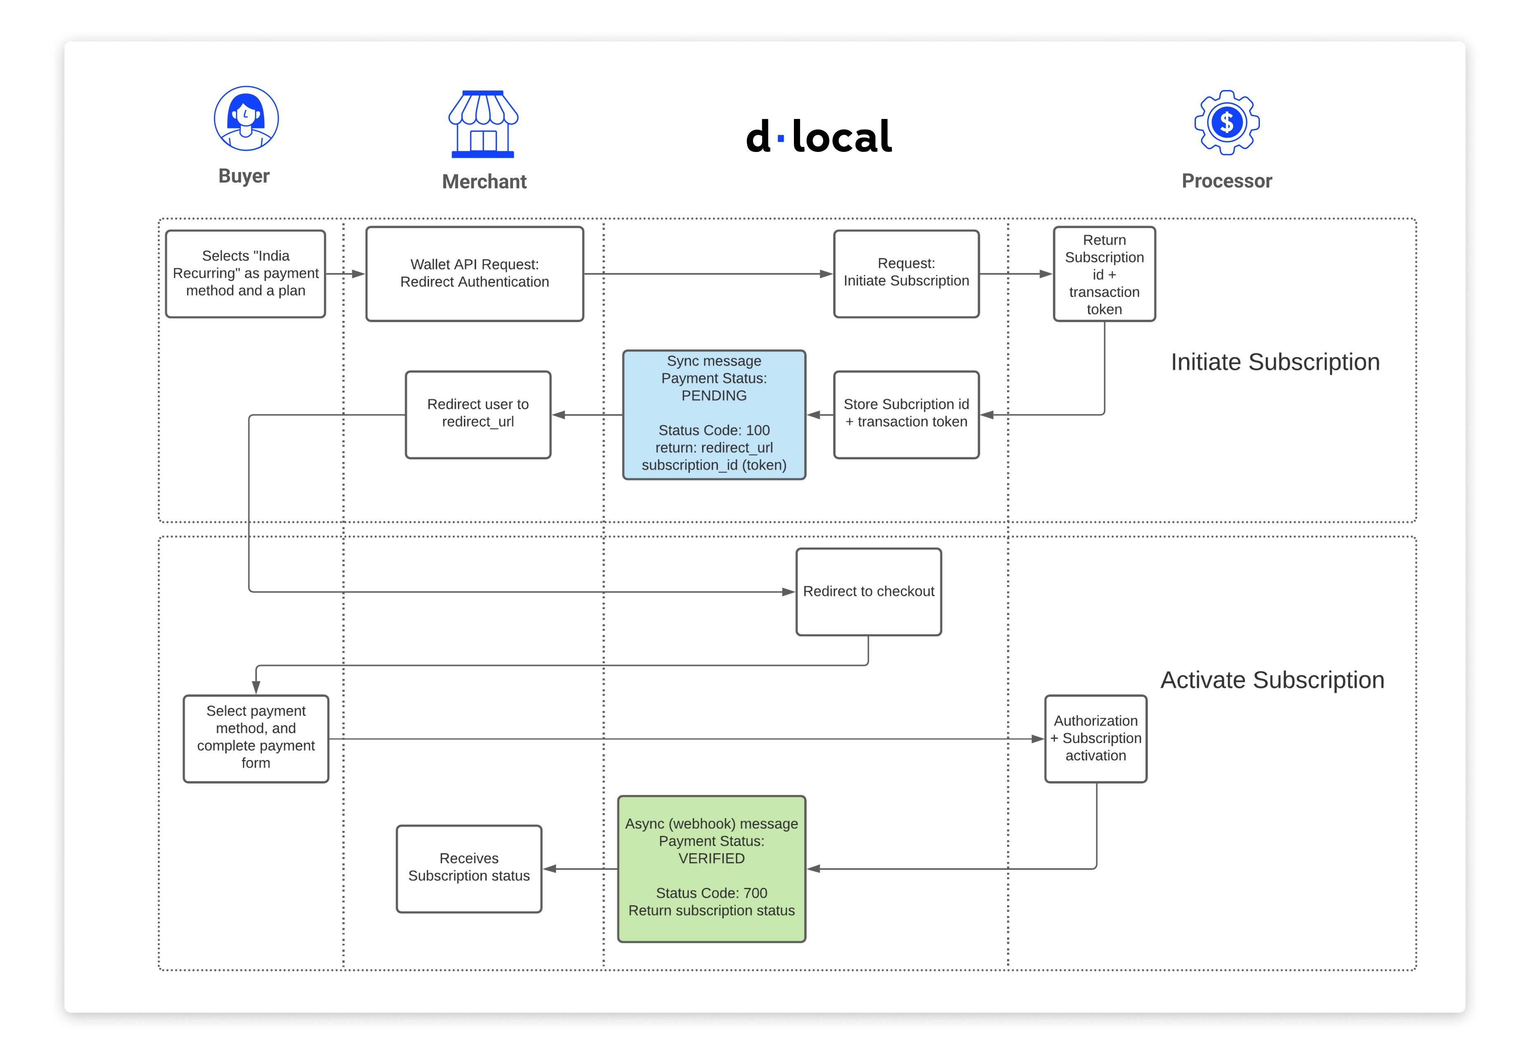Click the Merchant label
Screen dimensions: 1530x1054
click(484, 182)
